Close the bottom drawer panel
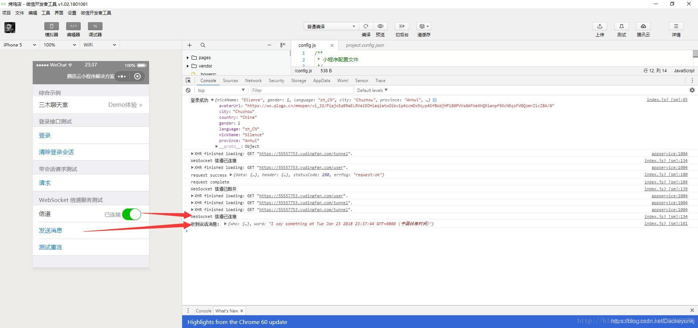 (692, 310)
